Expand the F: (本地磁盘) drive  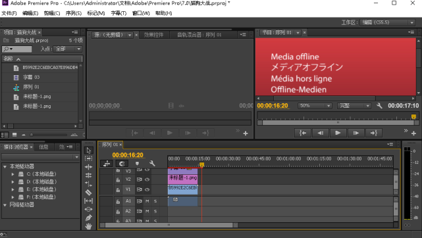click(x=13, y=197)
